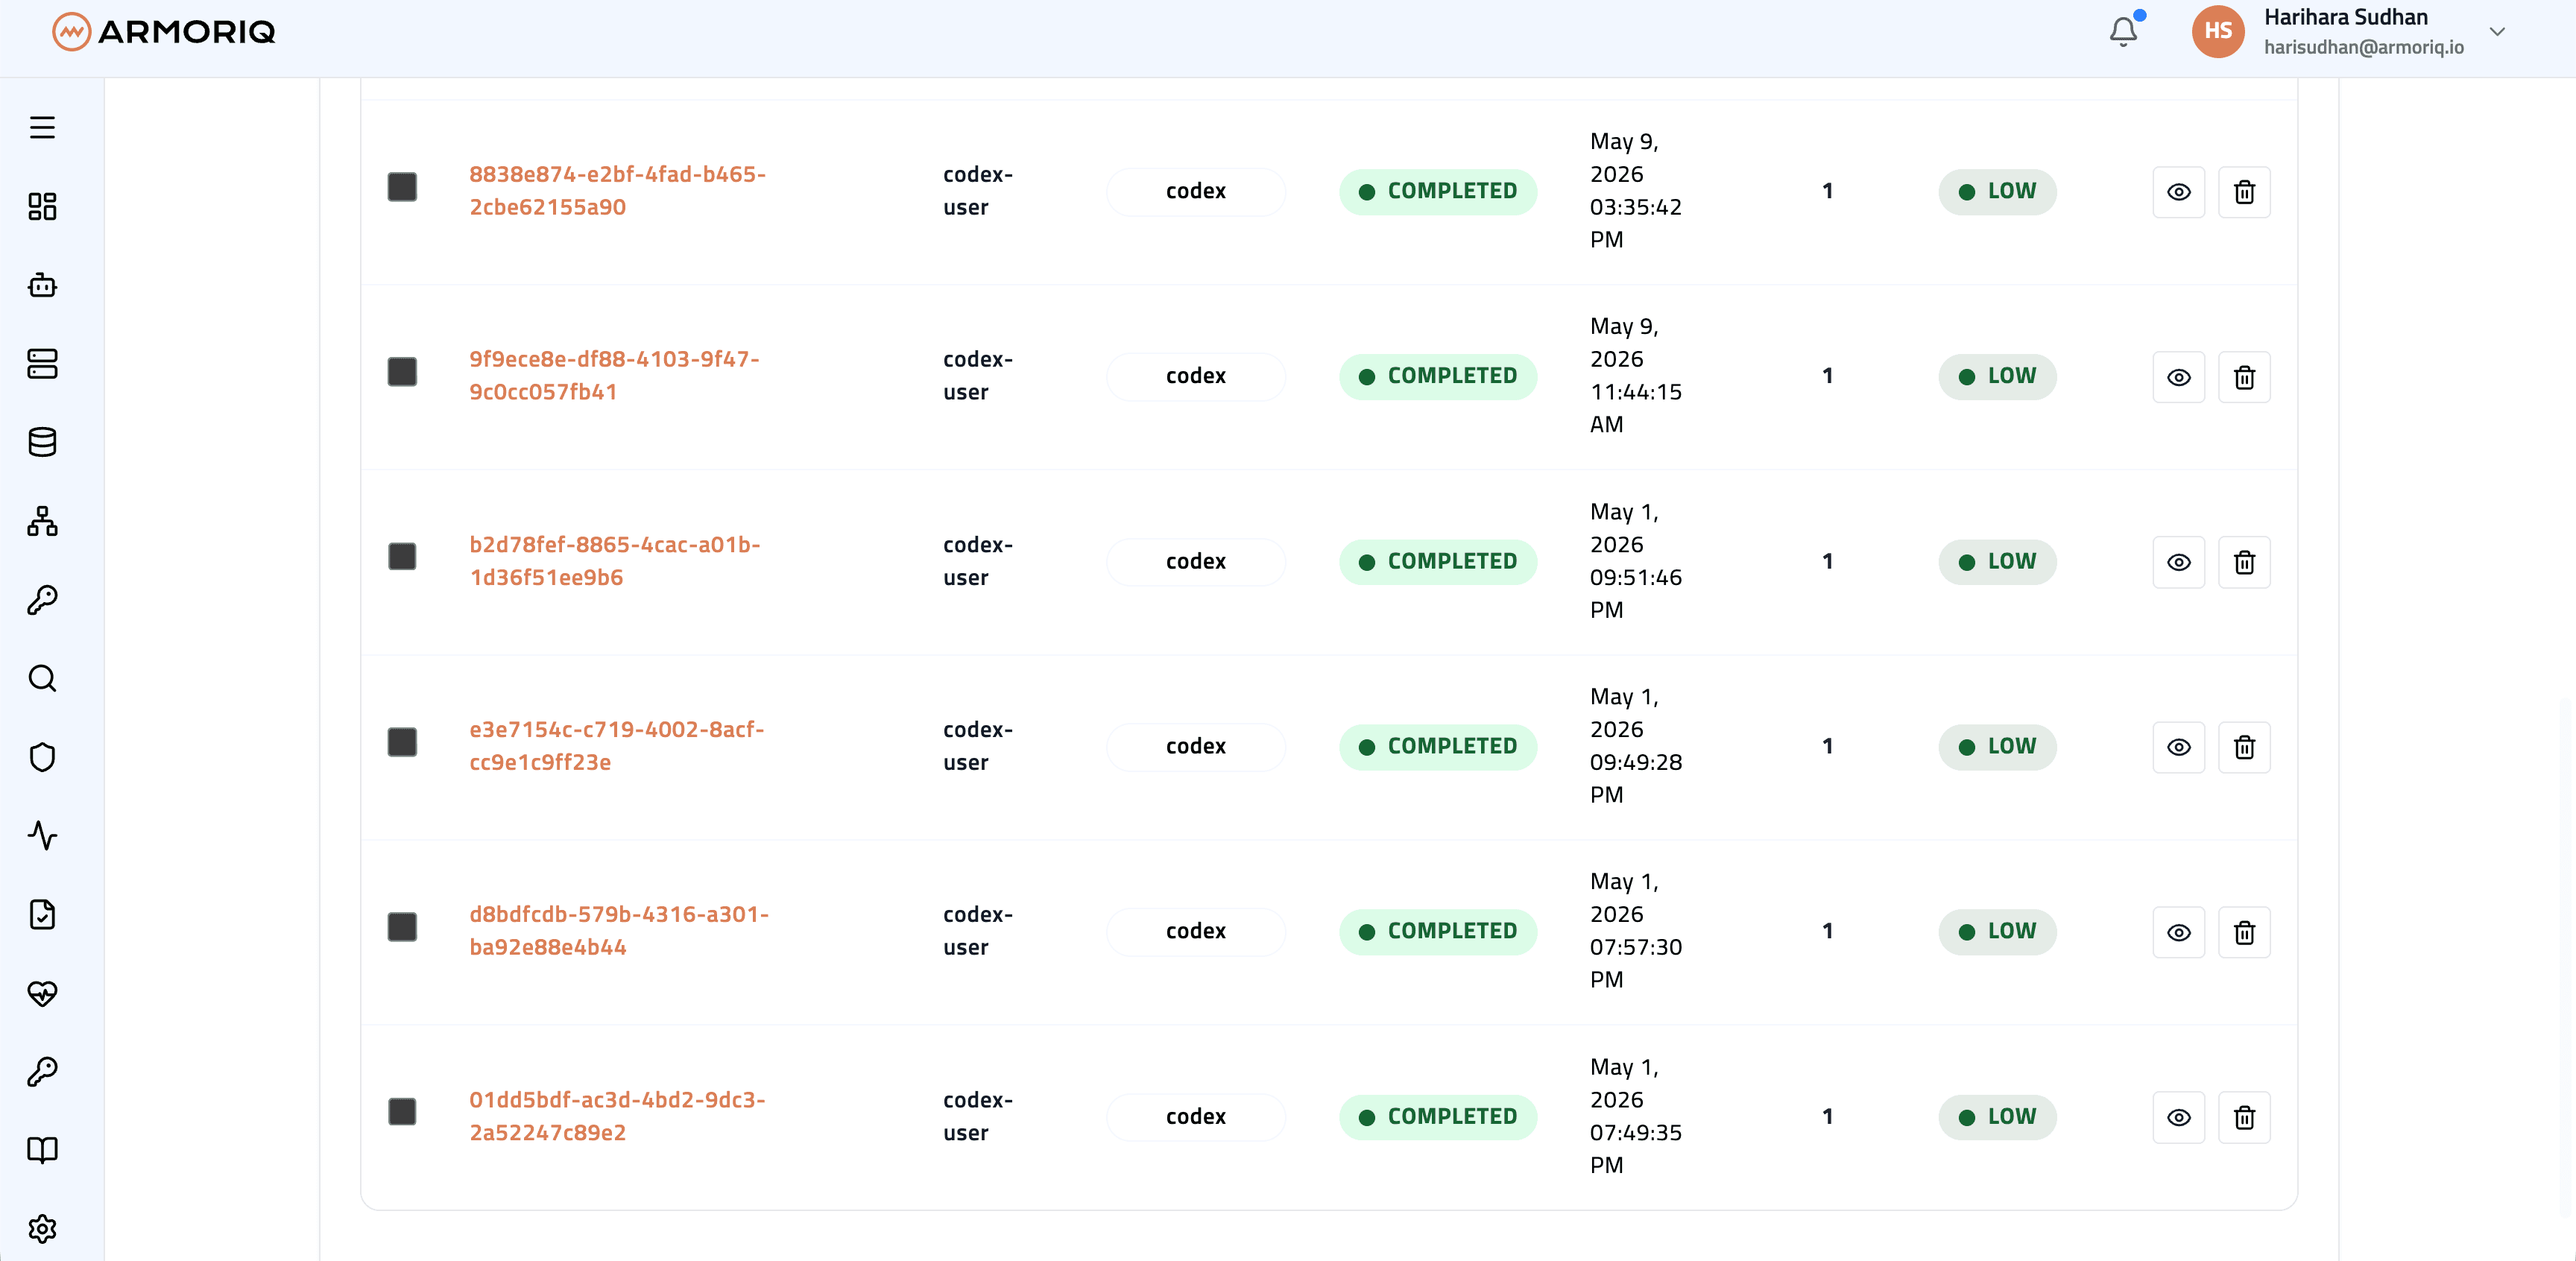Delete the 8838e874 session row

click(2244, 192)
